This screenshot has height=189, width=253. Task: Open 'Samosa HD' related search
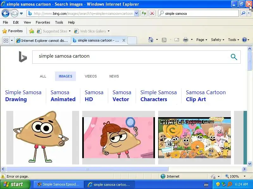[94, 96]
